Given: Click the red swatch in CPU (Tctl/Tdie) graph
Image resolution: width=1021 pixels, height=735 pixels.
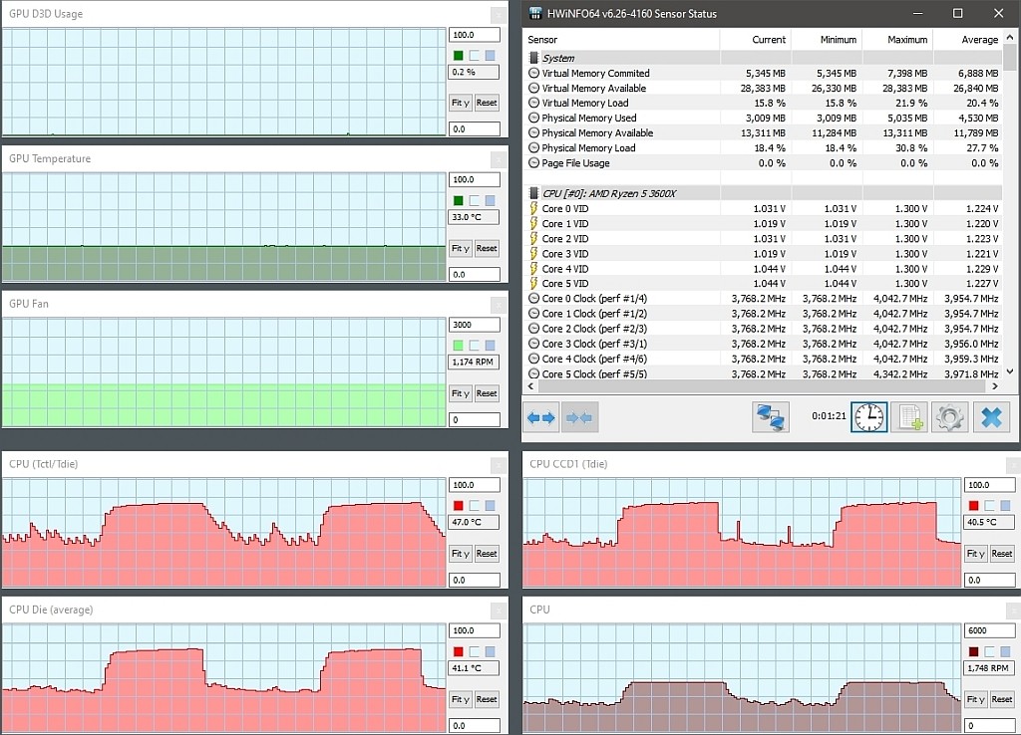Looking at the screenshot, I should point(459,505).
